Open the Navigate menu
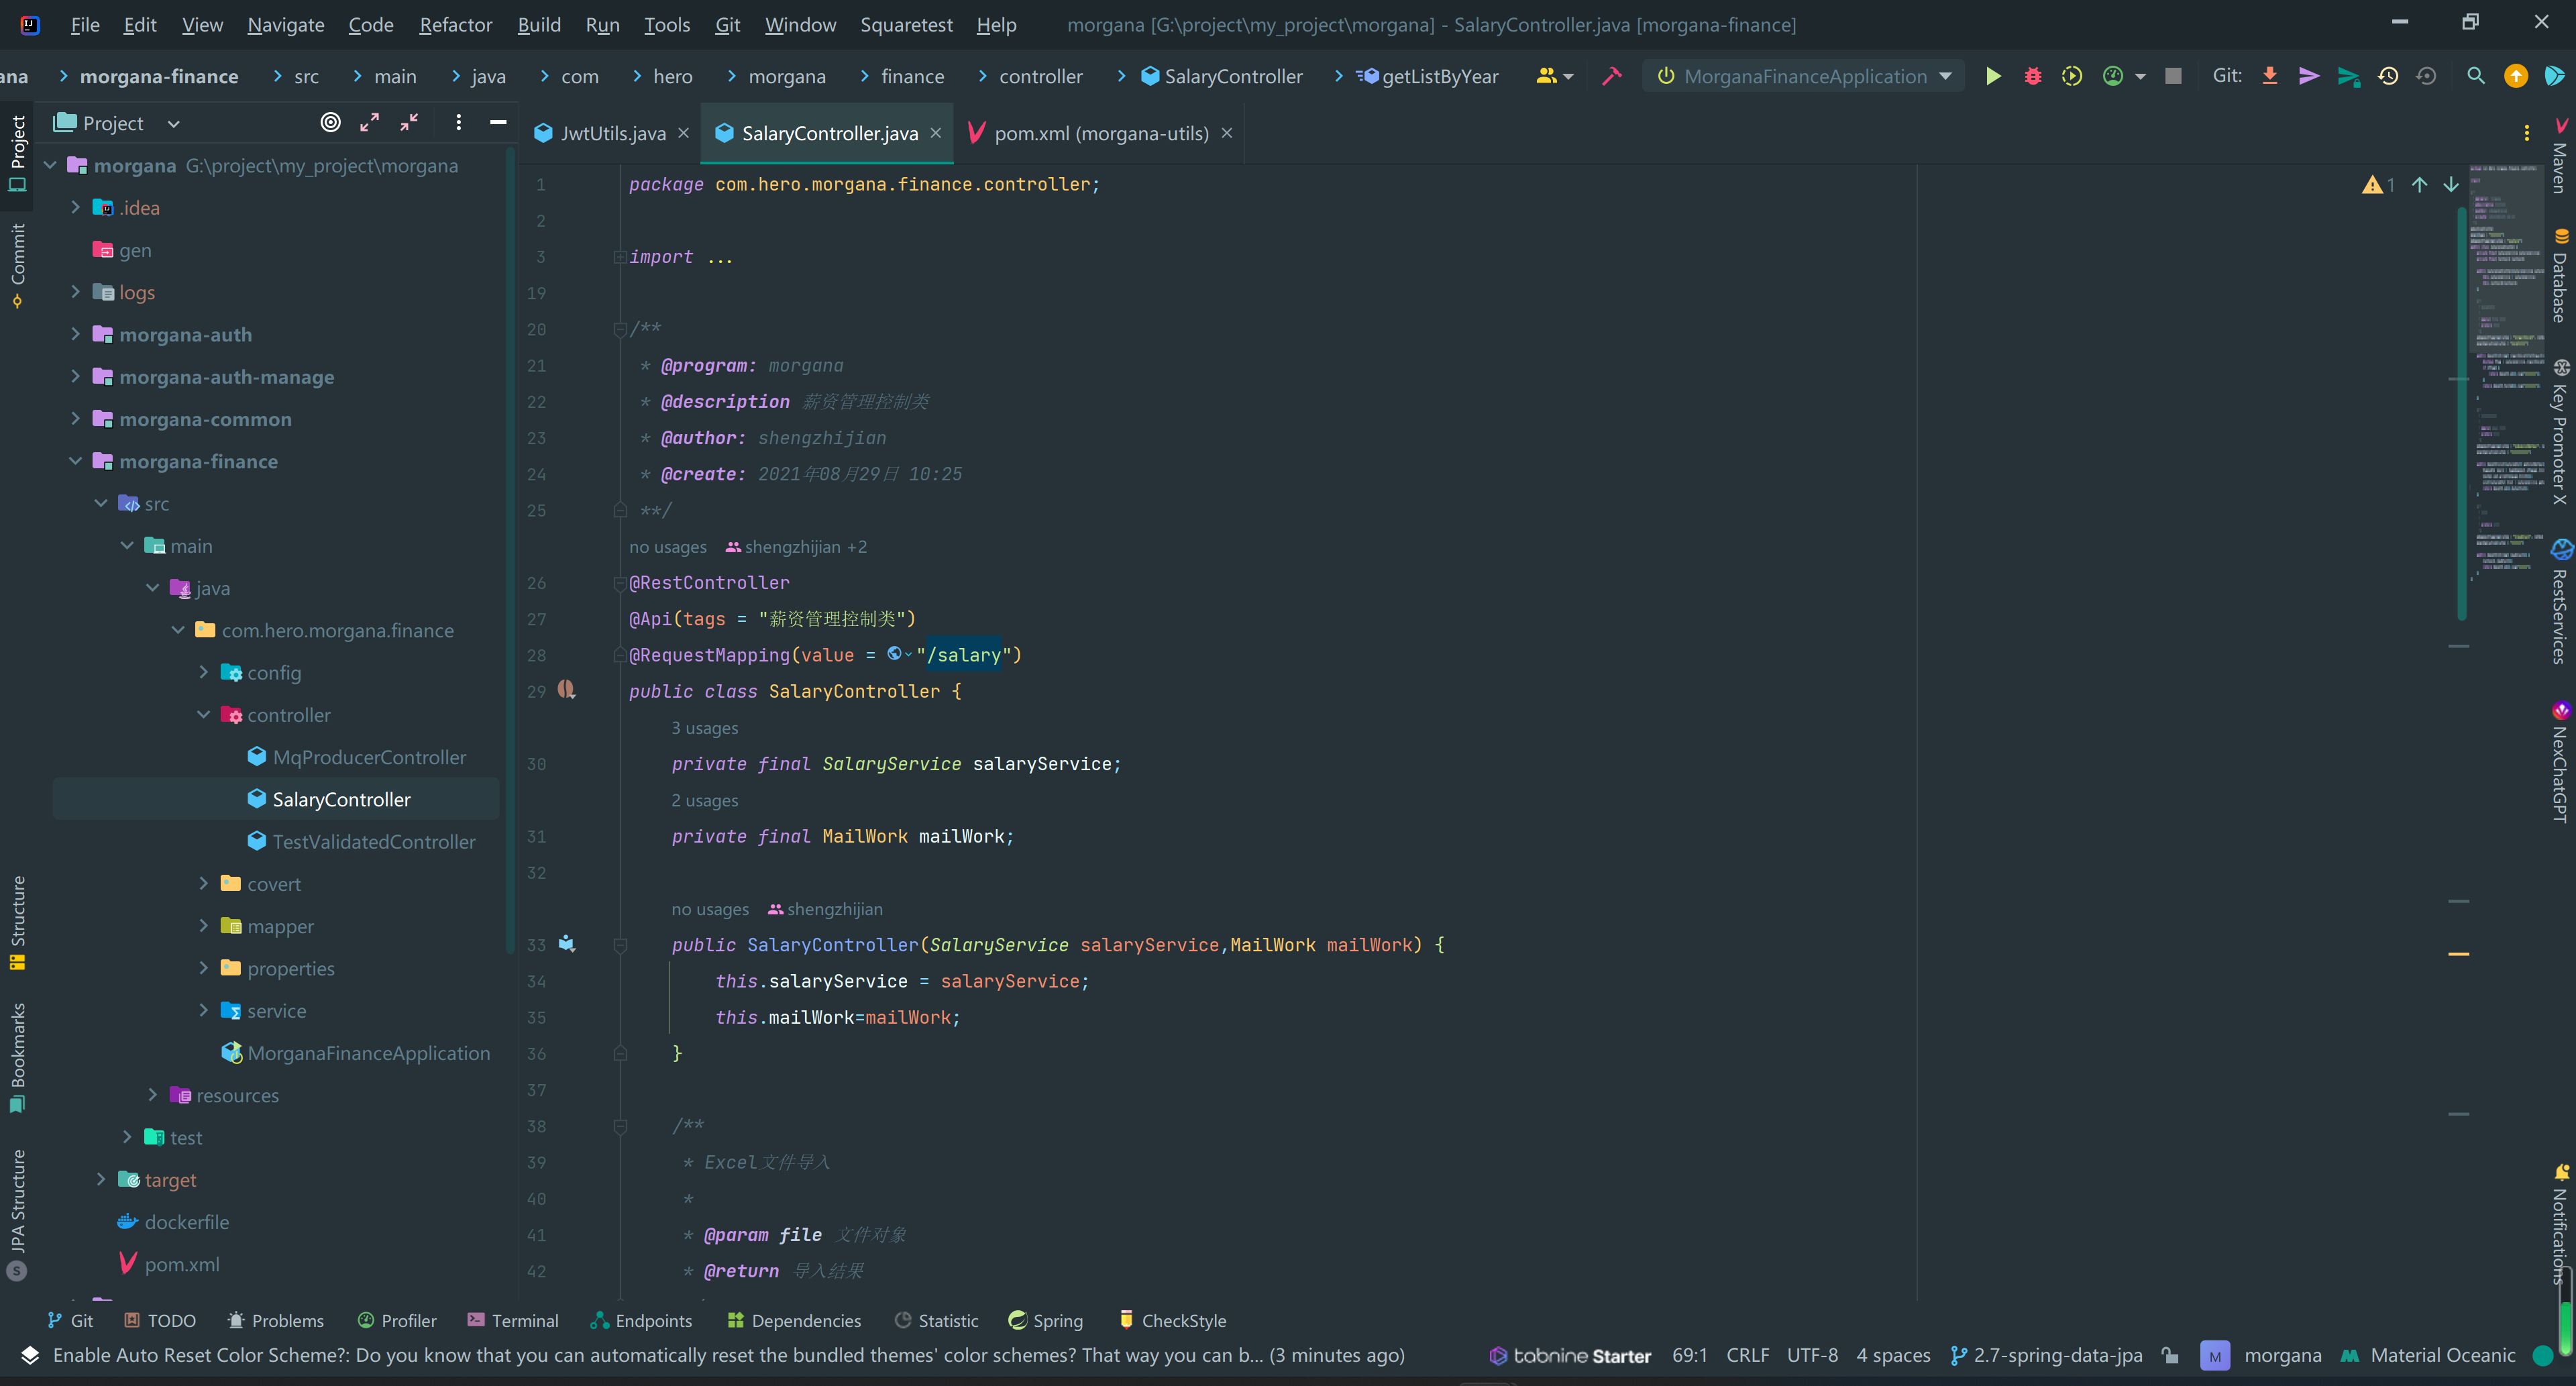2576x1386 pixels. coord(285,24)
